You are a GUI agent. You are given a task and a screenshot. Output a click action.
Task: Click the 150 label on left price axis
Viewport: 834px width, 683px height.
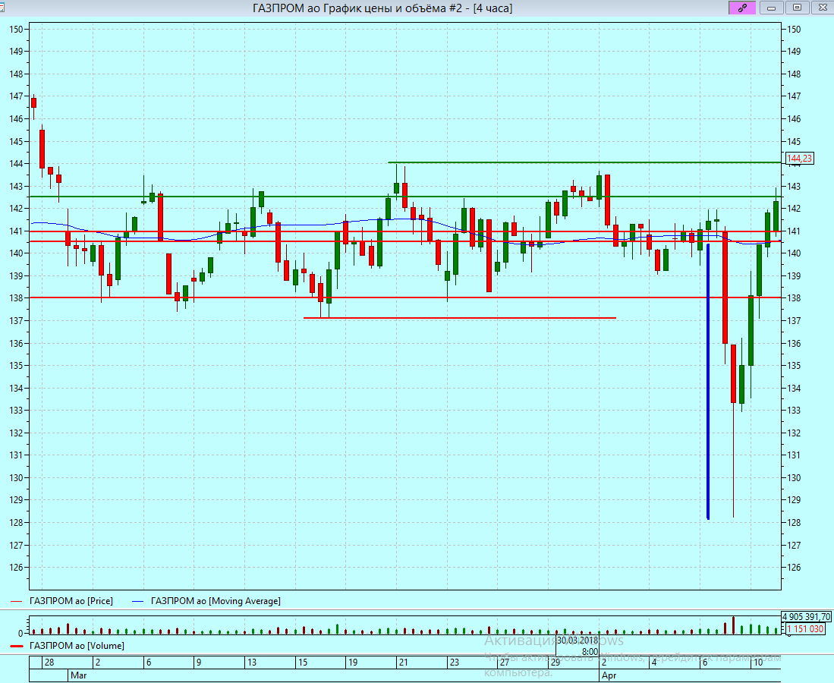16,30
